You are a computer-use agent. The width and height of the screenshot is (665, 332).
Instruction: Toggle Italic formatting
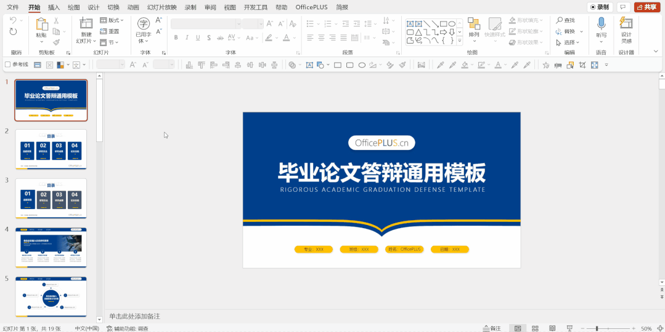pos(187,38)
